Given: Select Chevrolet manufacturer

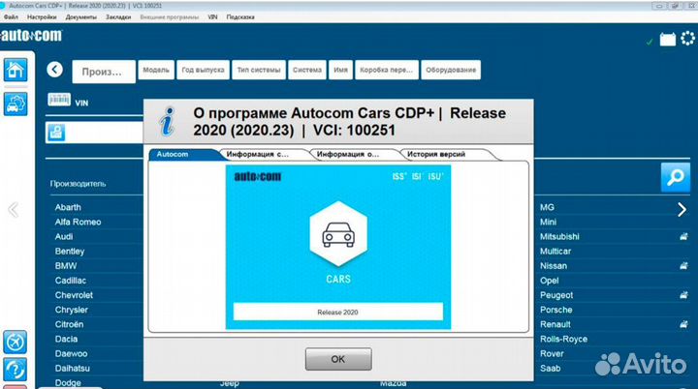Looking at the screenshot, I should (x=74, y=295).
